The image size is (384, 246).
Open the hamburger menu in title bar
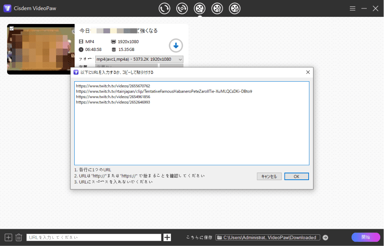352,8
